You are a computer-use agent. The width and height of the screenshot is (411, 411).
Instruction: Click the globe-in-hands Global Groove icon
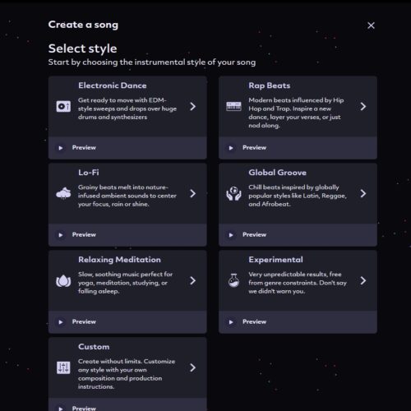233,193
